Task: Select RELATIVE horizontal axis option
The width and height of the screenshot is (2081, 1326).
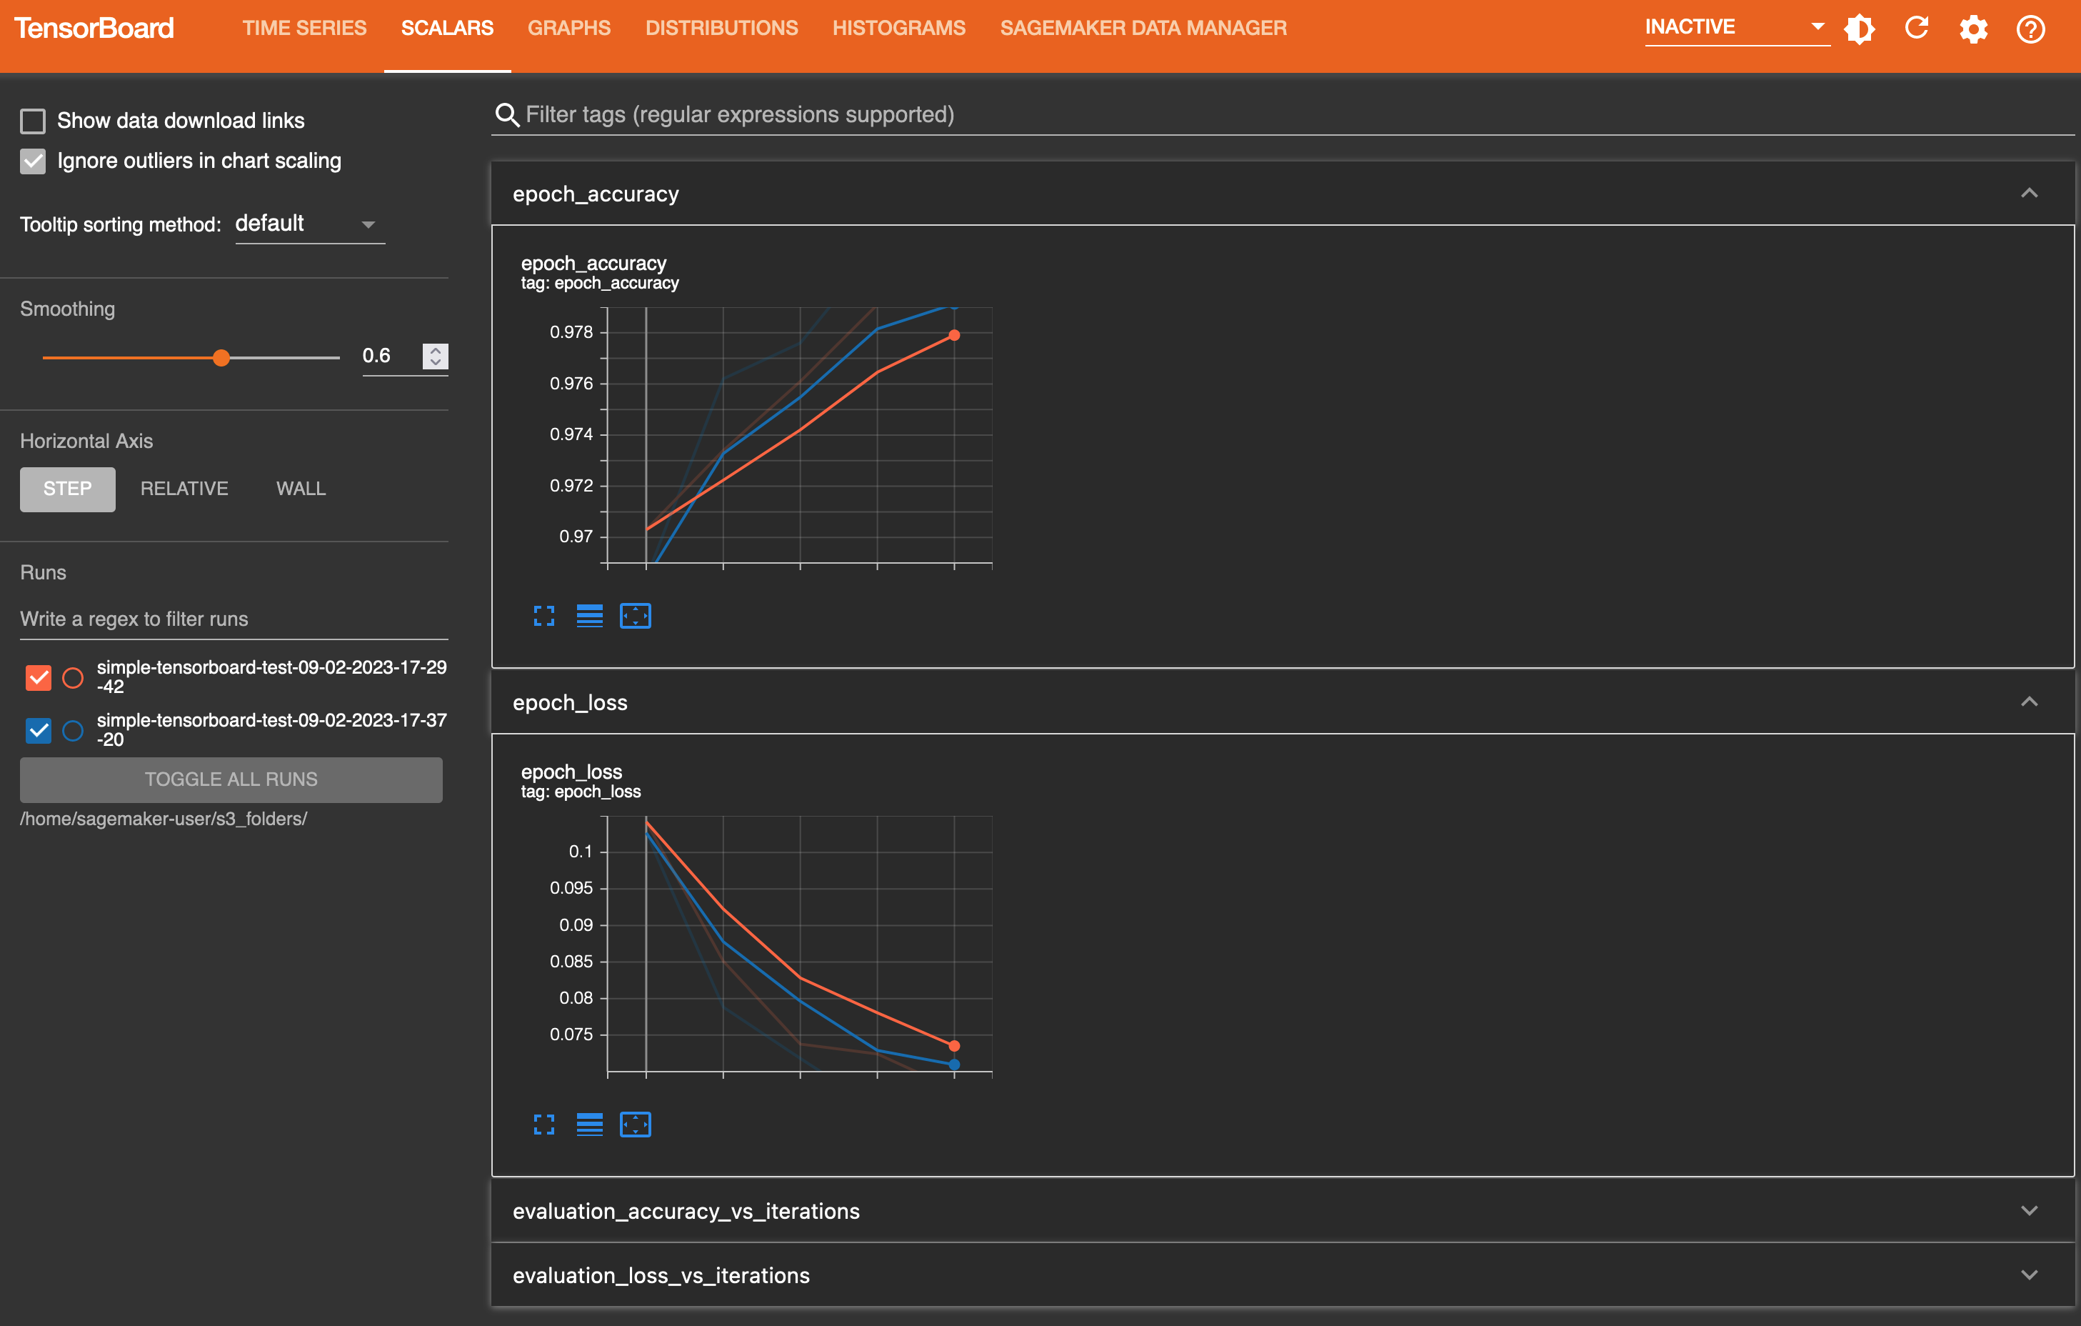Action: pyautogui.click(x=184, y=487)
